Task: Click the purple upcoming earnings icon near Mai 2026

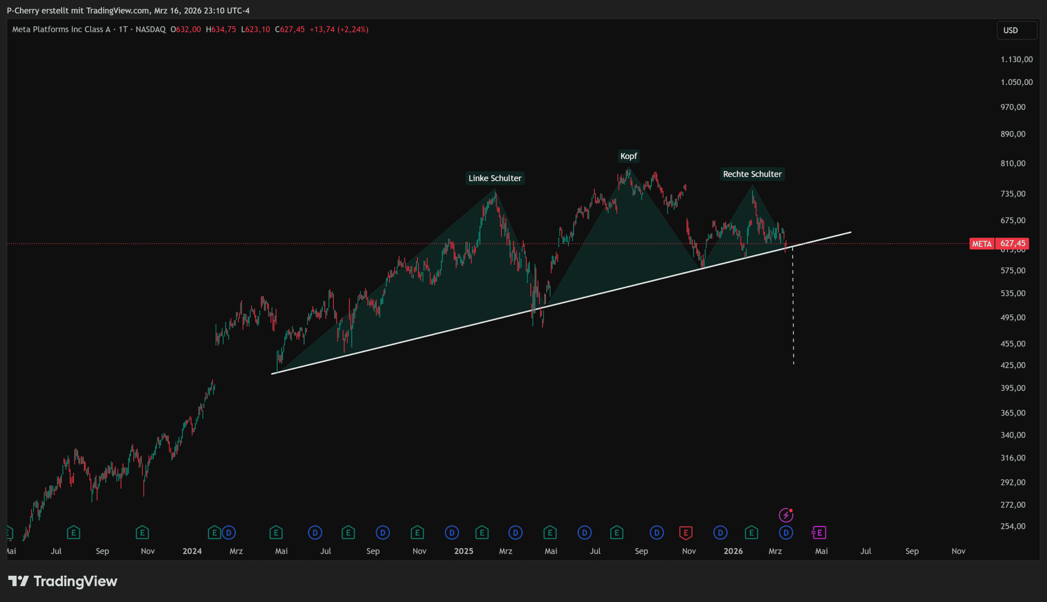Action: coord(819,532)
